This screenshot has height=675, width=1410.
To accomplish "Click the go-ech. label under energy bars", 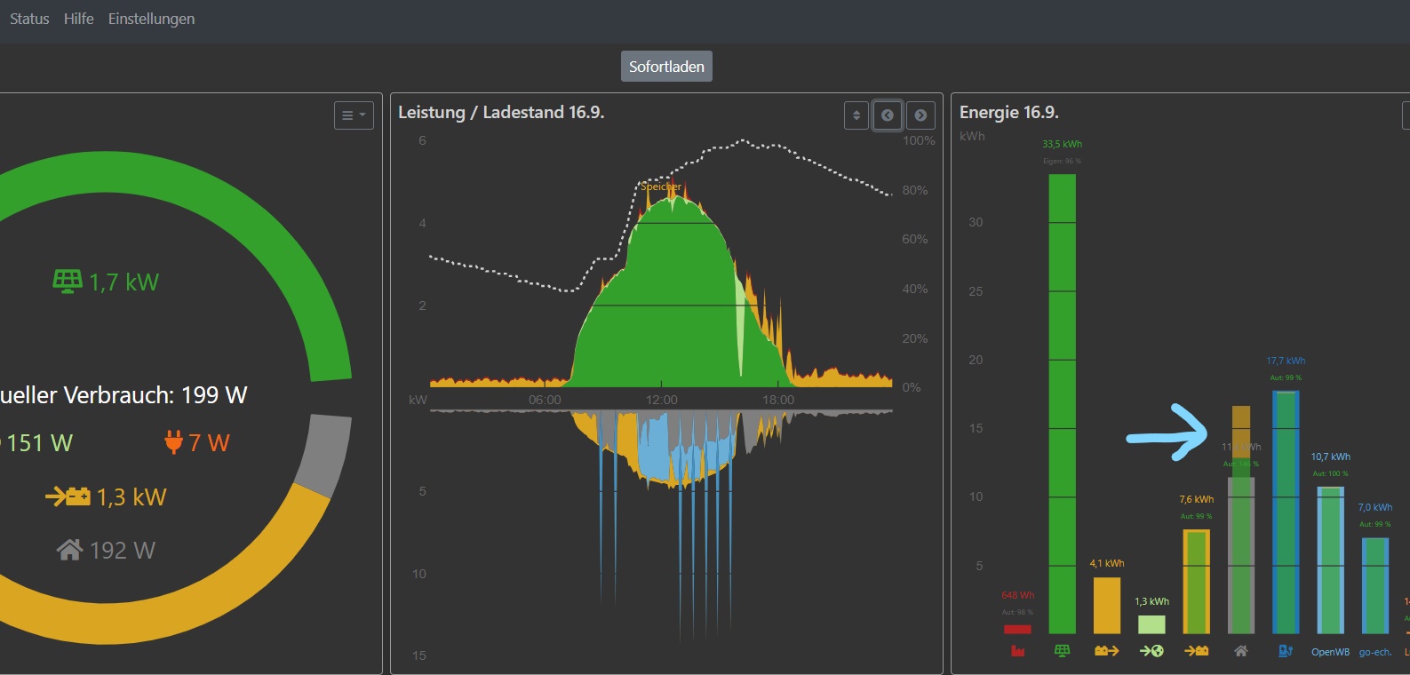I will click(x=1374, y=652).
